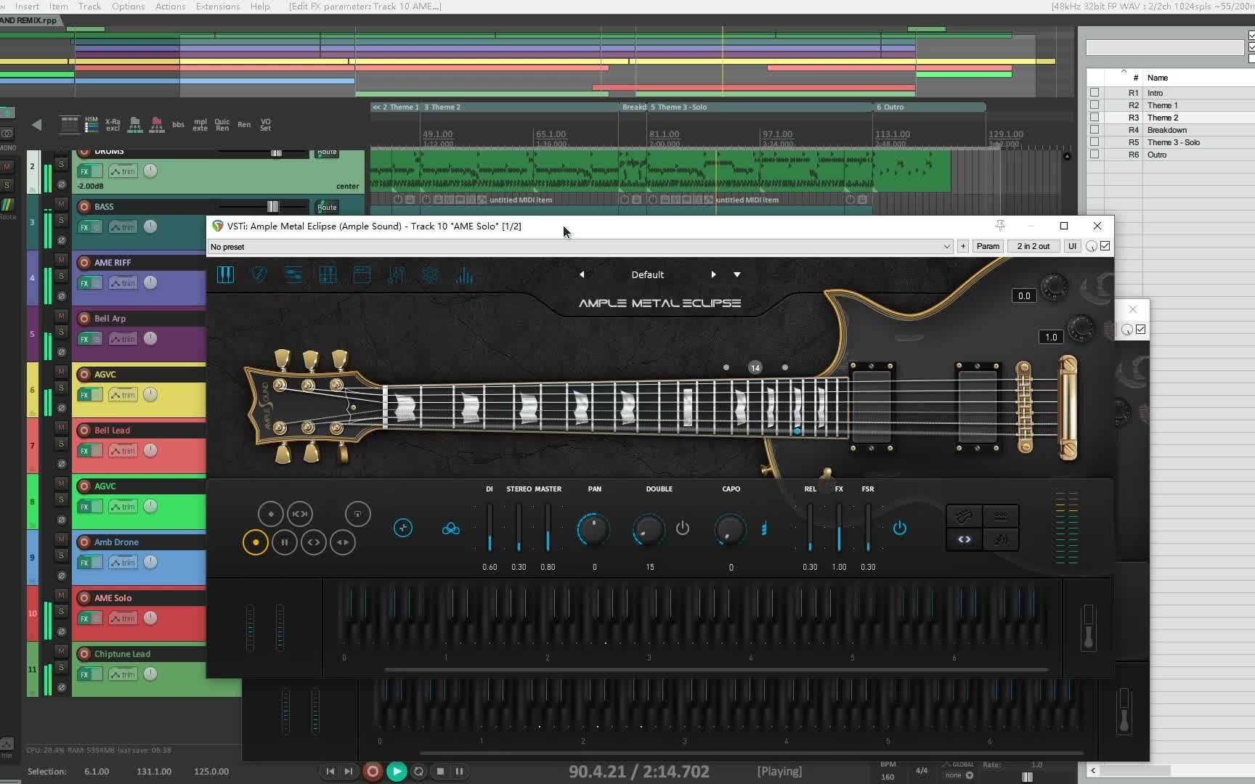
Task: Click the HSM toolbar icon in Reaper
Action: point(92,124)
